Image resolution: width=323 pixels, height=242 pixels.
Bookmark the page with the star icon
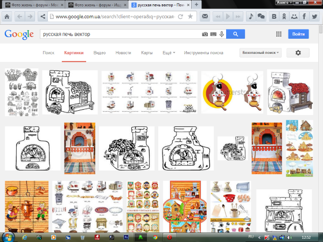(x=190, y=17)
